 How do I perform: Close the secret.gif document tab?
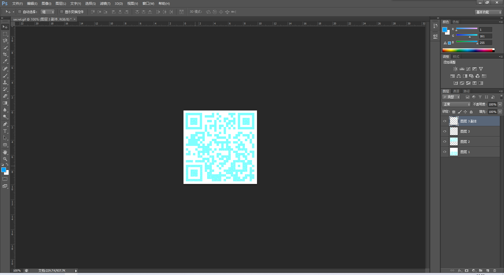pyautogui.click(x=75, y=19)
